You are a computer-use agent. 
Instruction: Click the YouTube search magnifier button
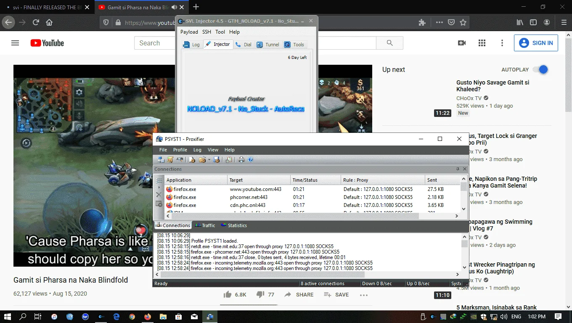click(389, 43)
